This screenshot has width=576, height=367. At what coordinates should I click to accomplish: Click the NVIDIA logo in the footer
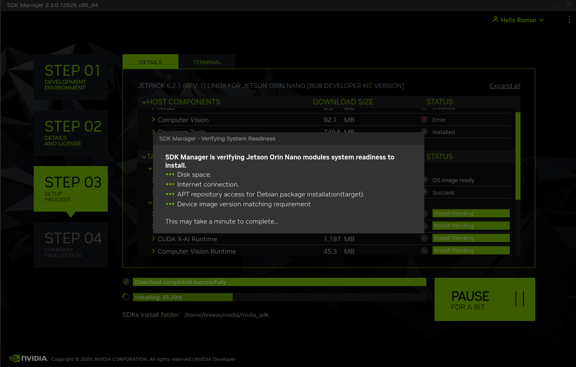28,358
